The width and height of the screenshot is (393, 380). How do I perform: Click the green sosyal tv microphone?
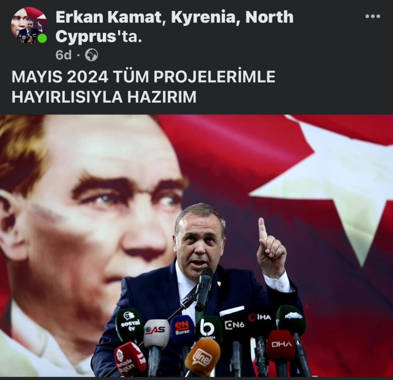pyautogui.click(x=130, y=324)
